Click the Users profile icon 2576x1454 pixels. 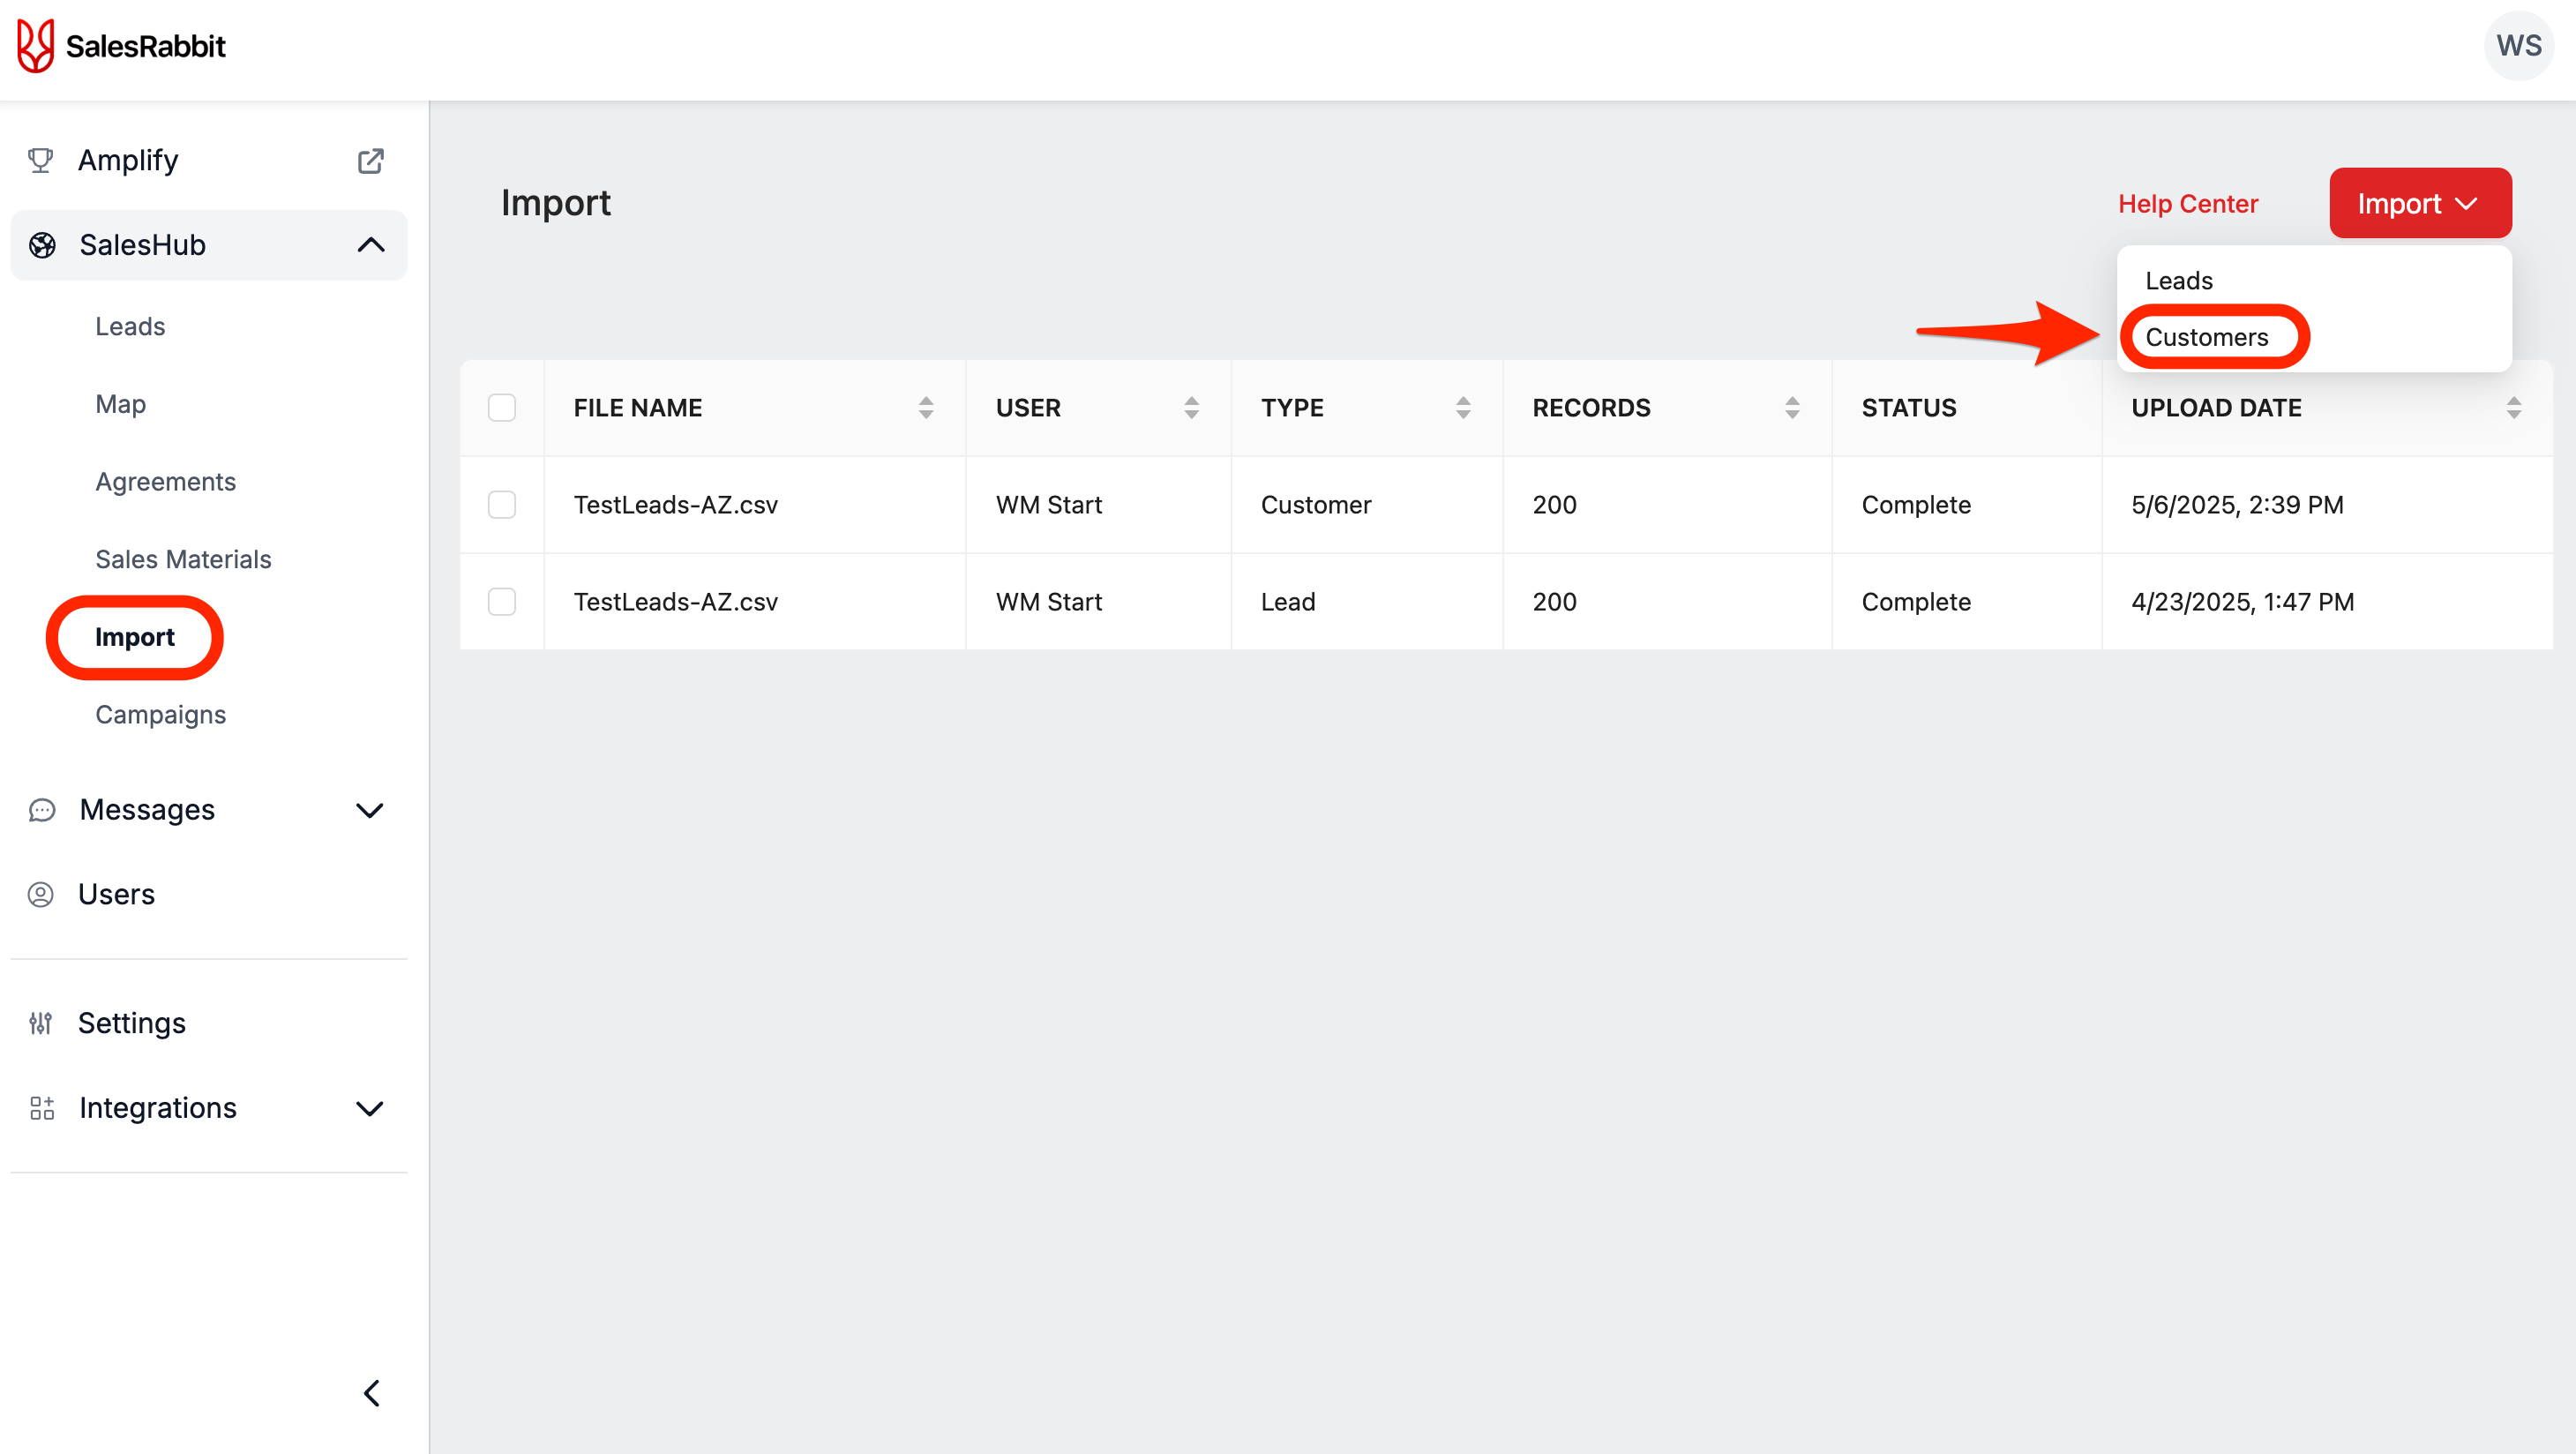(x=41, y=894)
